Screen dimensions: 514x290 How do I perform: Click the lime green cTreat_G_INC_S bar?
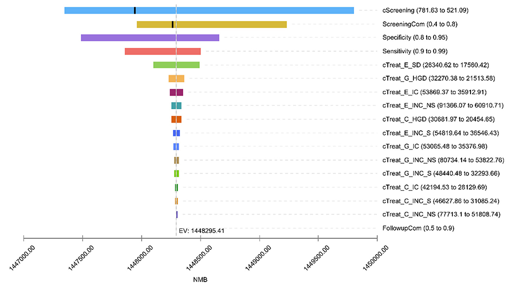pyautogui.click(x=176, y=174)
